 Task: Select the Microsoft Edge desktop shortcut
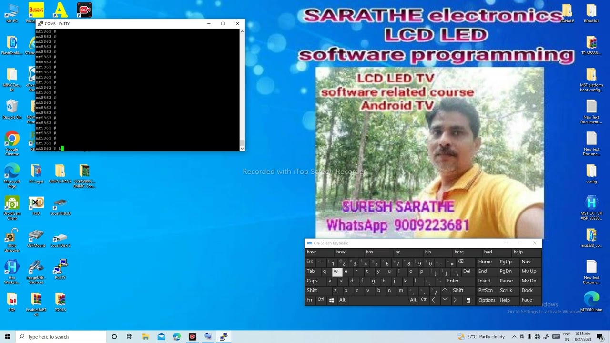click(12, 176)
